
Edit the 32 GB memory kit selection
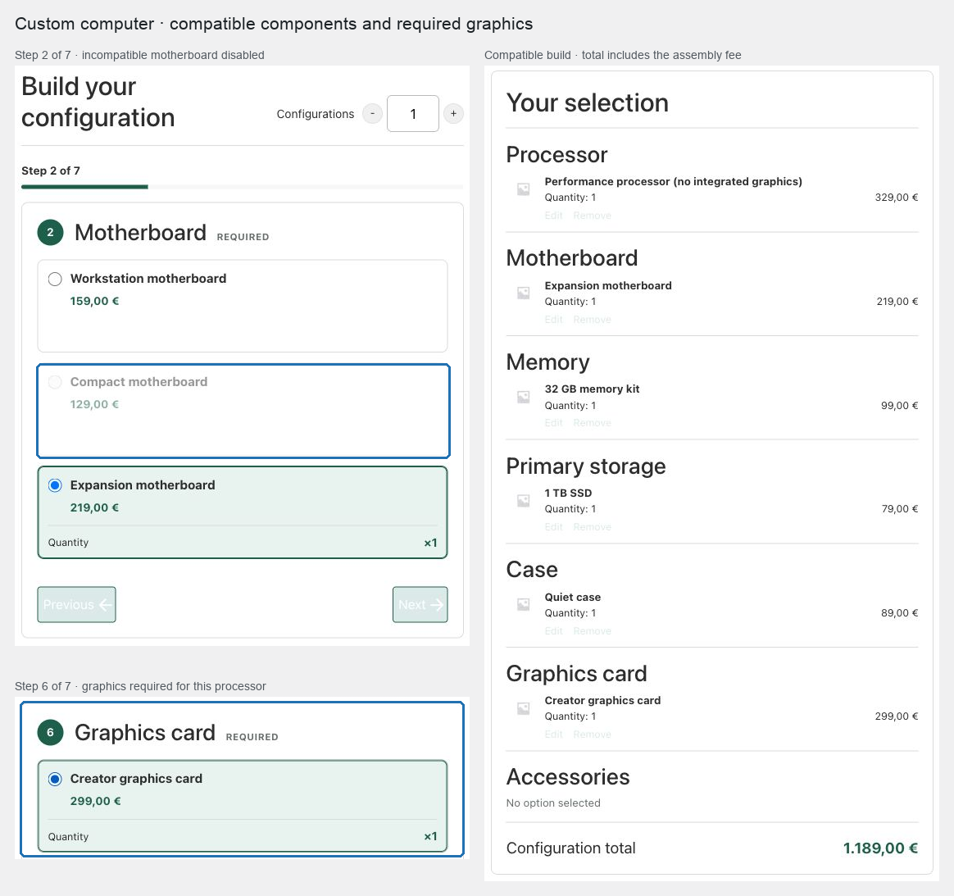[554, 423]
